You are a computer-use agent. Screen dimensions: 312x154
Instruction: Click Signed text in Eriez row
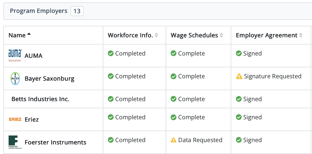pos(253,117)
